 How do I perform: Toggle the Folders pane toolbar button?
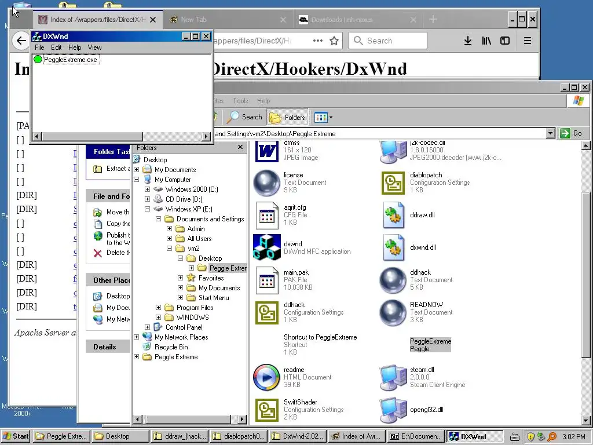click(x=288, y=117)
